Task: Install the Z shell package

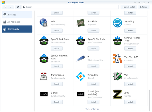Action: (56, 102)
